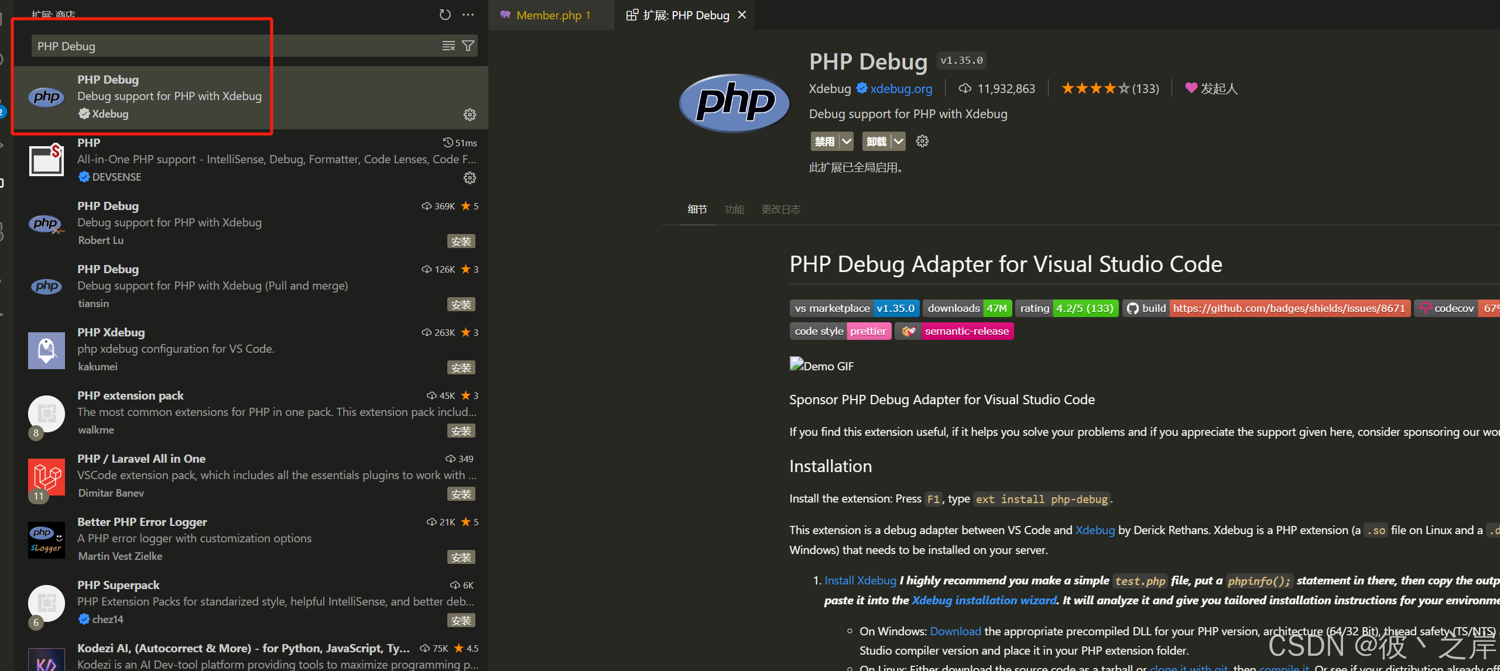The width and height of the screenshot is (1500, 671).
Task: Open the filter extensions funnel dropdown
Action: pyautogui.click(x=467, y=45)
